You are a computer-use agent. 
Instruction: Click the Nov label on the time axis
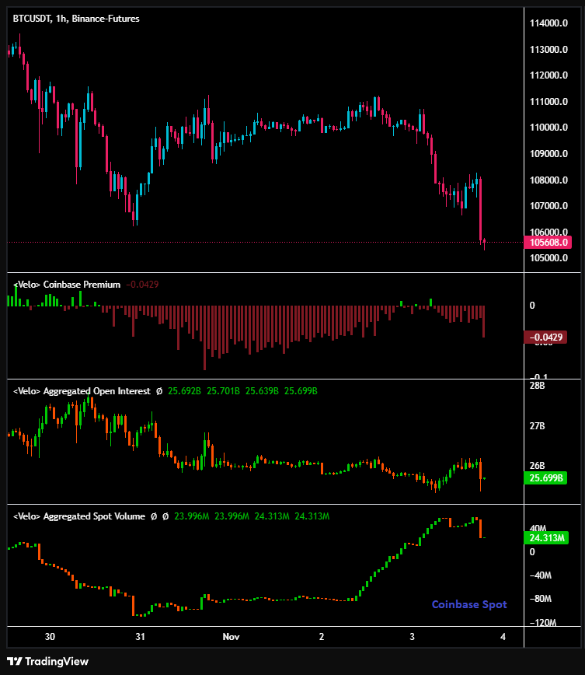[231, 636]
